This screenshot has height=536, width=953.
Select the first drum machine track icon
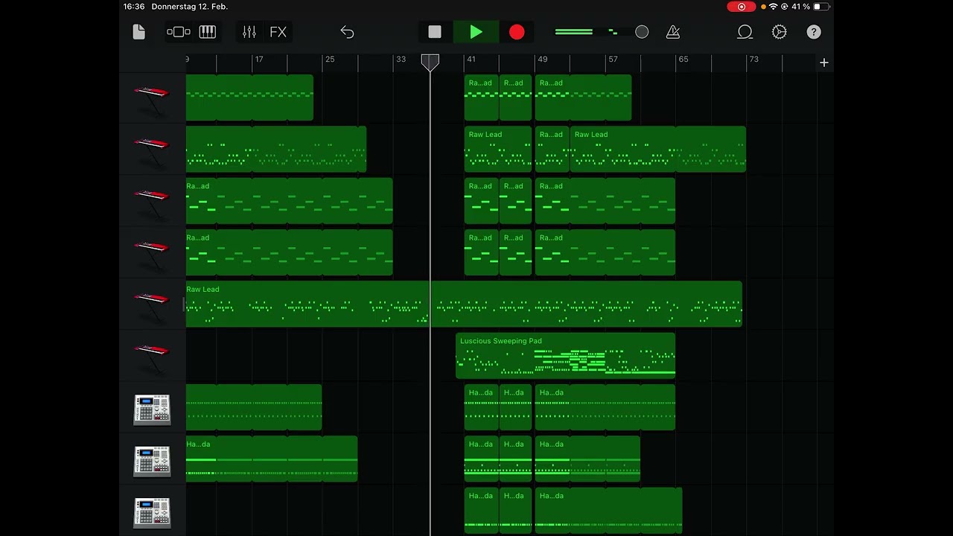pyautogui.click(x=152, y=409)
